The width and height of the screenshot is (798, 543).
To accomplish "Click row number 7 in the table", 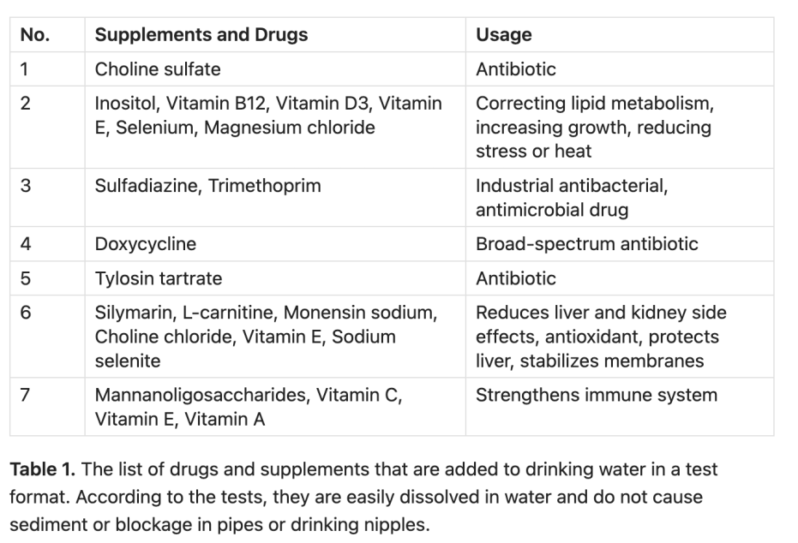I will (26, 396).
